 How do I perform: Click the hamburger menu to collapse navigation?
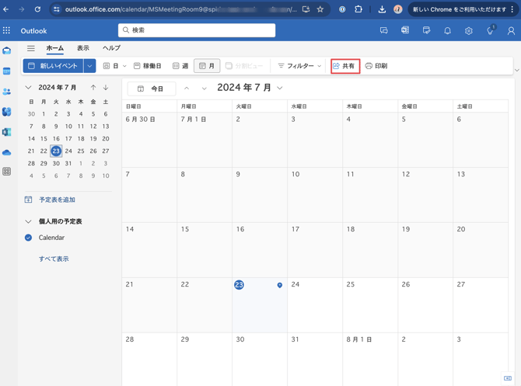point(31,48)
